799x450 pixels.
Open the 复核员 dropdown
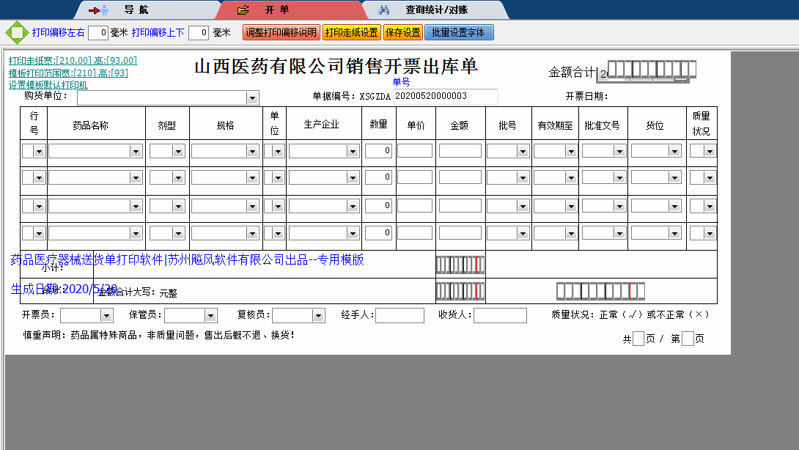318,316
